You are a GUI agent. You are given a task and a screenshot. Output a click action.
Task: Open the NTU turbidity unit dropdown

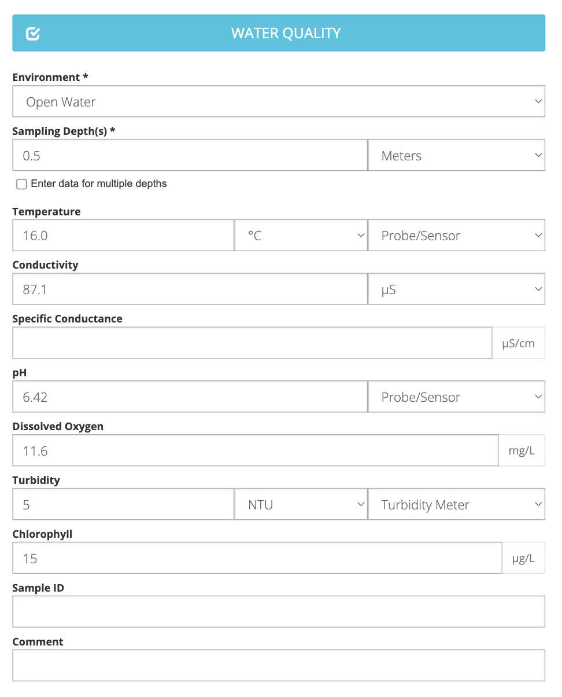[x=301, y=505]
